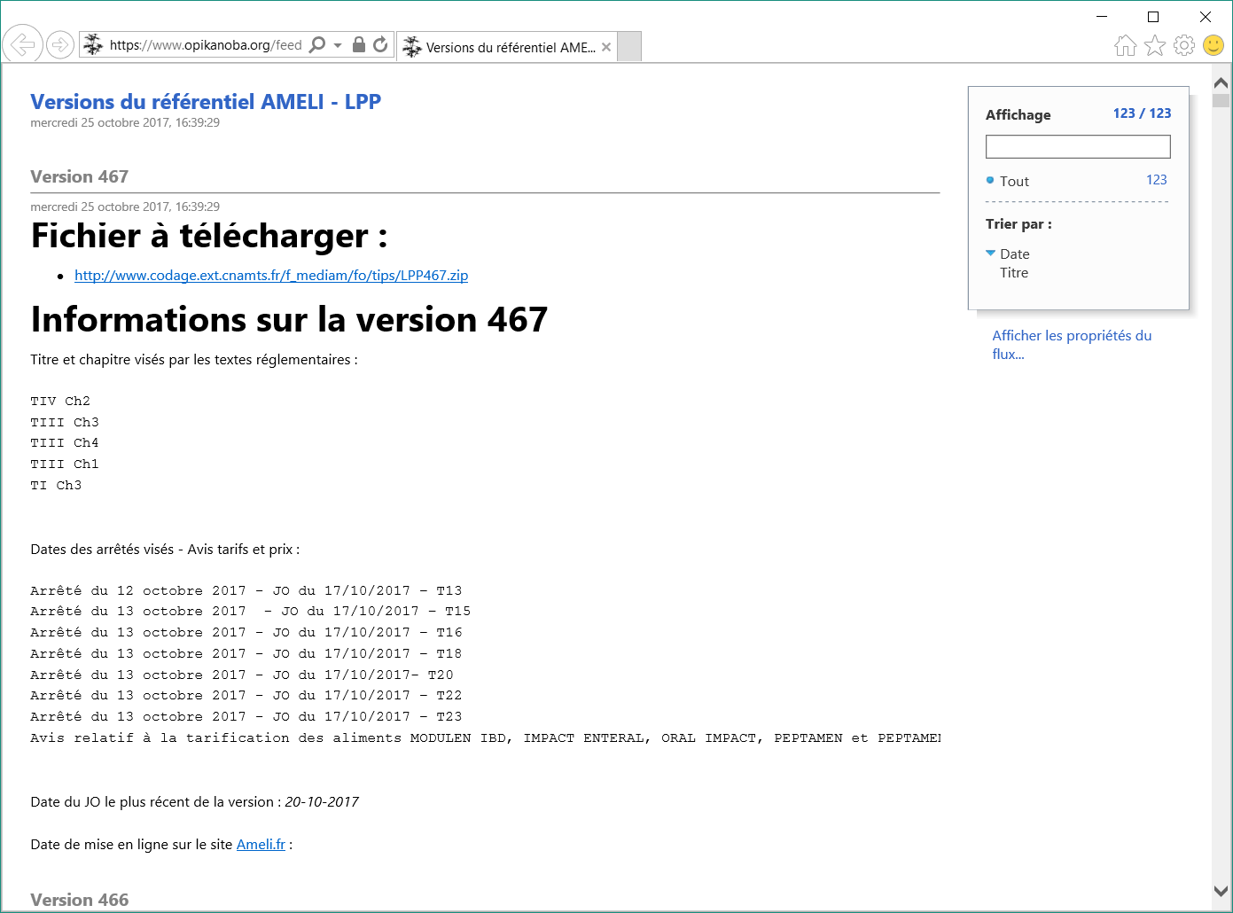Image resolution: width=1233 pixels, height=913 pixels.
Task: Click the search magnifier in address bar
Action: [x=317, y=44]
